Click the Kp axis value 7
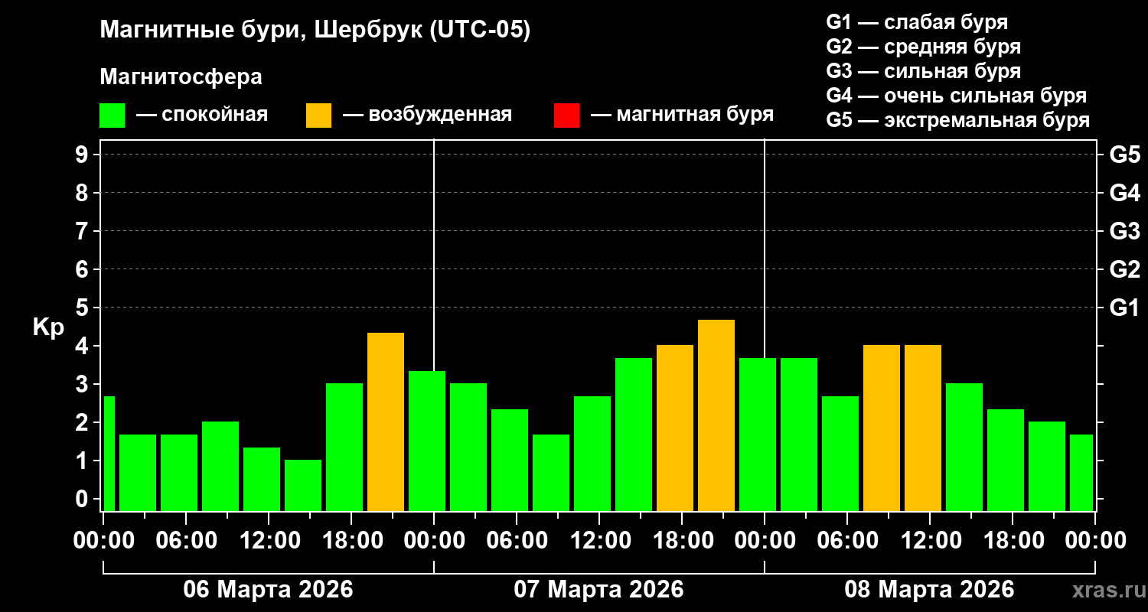Viewport: 1148px width, 612px height. coord(83,231)
